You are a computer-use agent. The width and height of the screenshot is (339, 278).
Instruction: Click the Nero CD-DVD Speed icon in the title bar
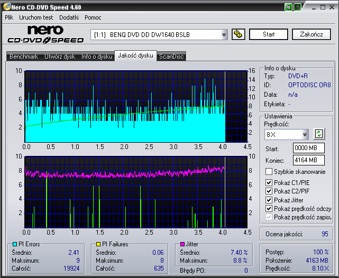tap(7, 7)
